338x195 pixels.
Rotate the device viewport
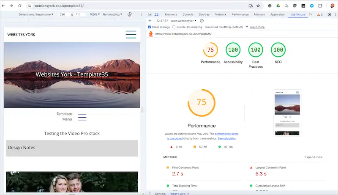click(130, 14)
